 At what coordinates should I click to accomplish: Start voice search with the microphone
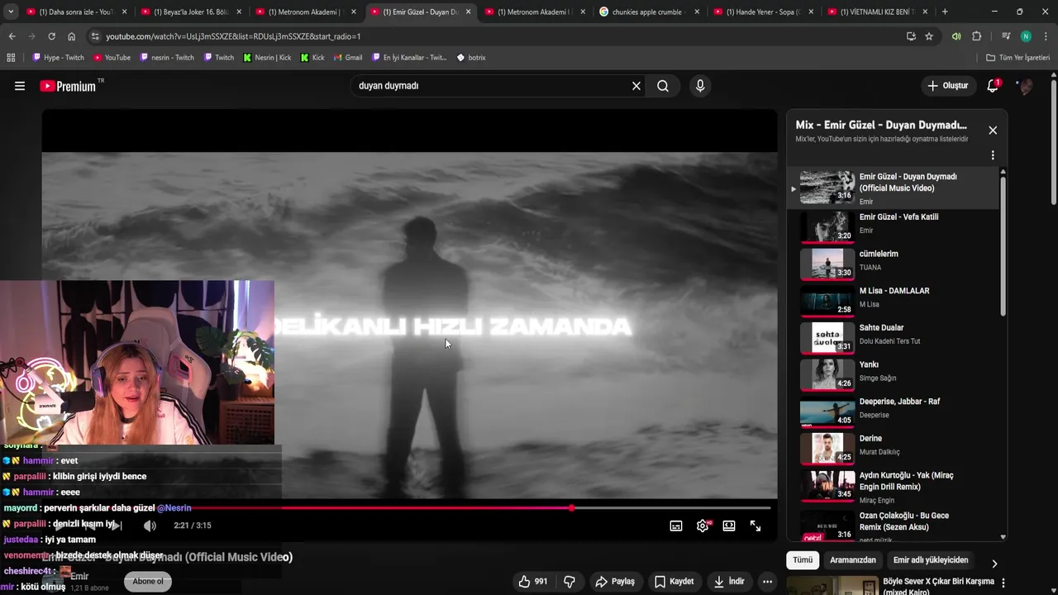pos(700,86)
